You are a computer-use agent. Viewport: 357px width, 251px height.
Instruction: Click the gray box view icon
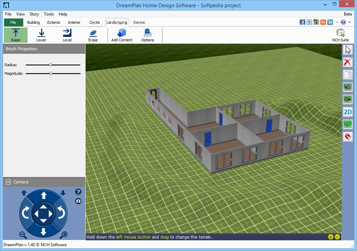point(348,87)
